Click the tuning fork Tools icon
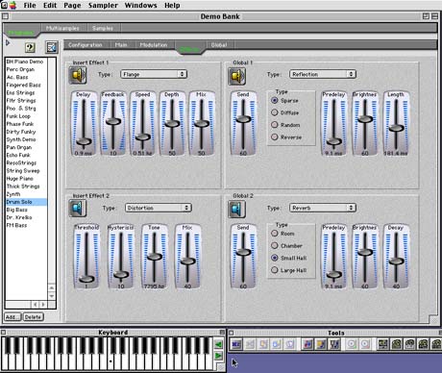442x373 pixels. point(334,344)
